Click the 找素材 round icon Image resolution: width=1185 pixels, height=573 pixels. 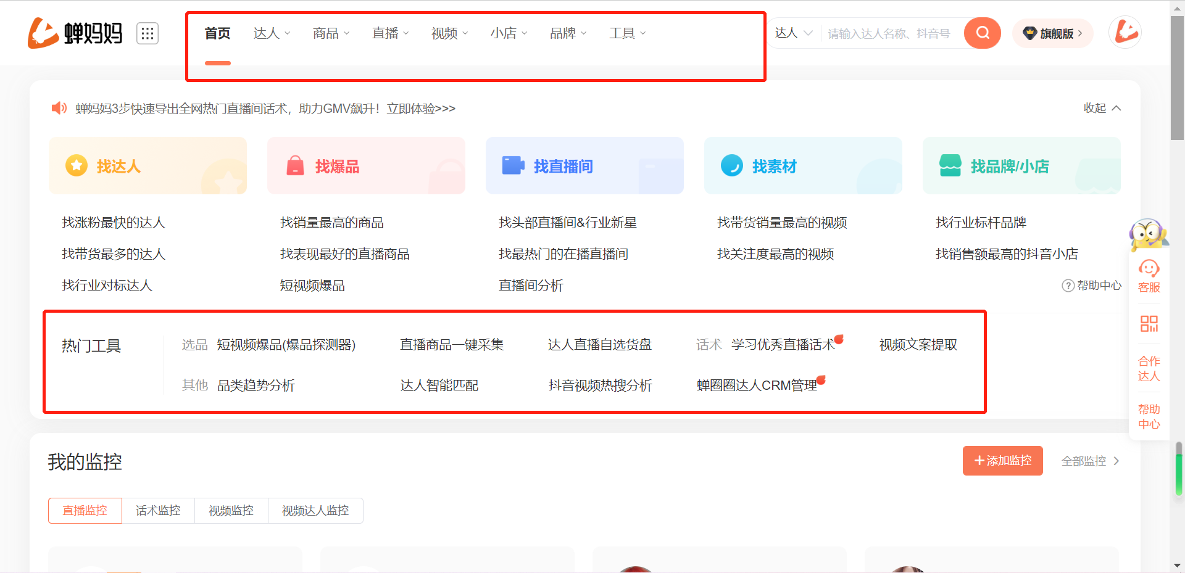732,165
